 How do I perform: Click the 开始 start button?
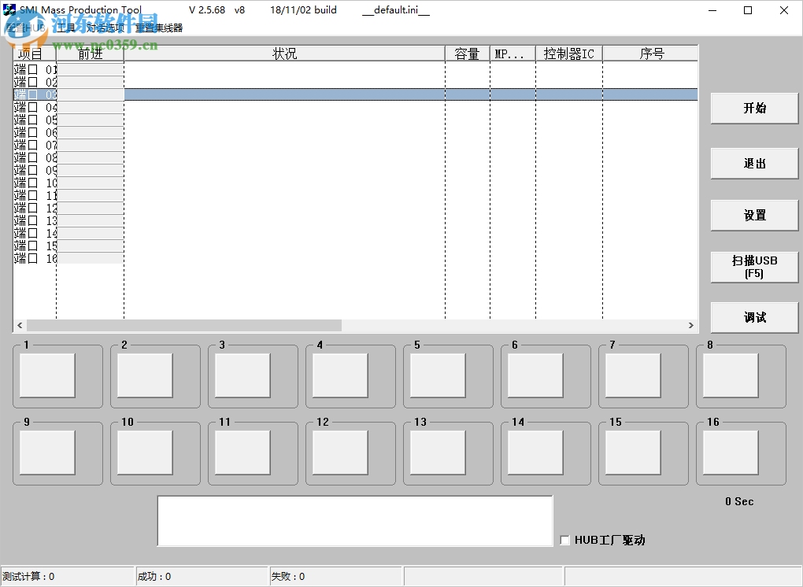[x=754, y=108]
